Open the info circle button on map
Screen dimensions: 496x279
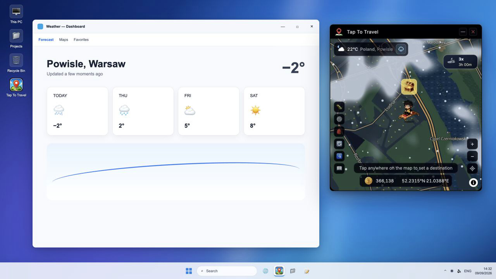click(x=473, y=183)
